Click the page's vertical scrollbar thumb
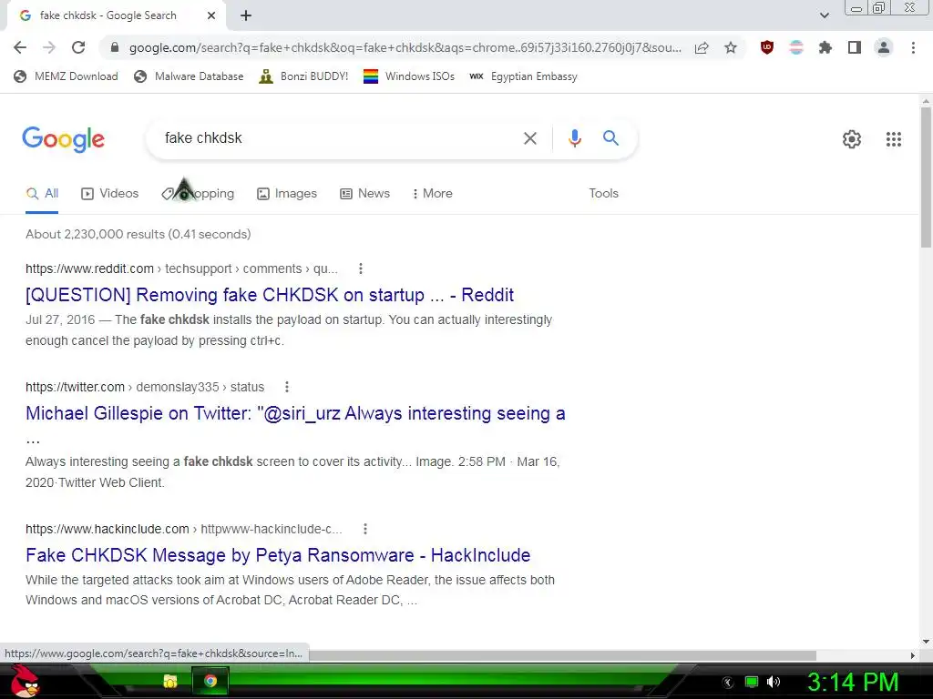 point(926,177)
